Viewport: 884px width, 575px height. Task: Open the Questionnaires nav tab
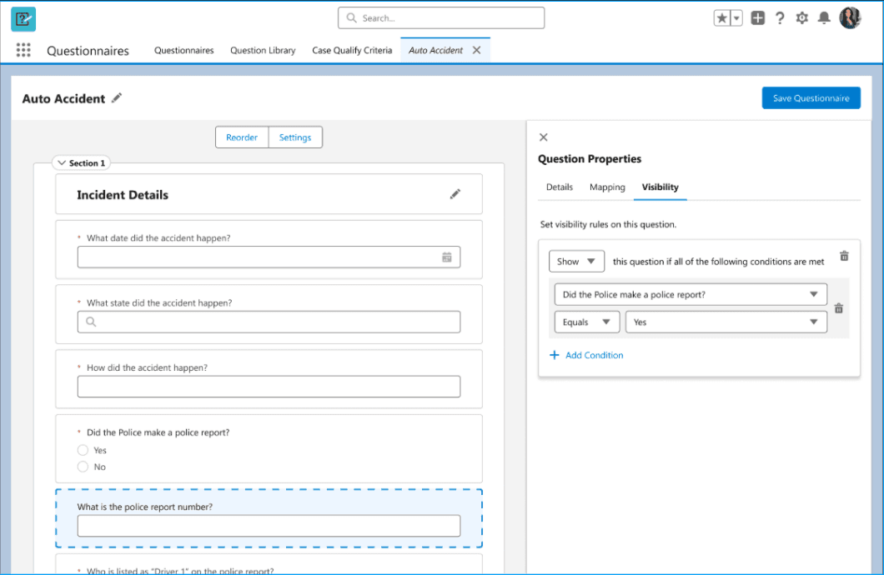click(x=183, y=50)
